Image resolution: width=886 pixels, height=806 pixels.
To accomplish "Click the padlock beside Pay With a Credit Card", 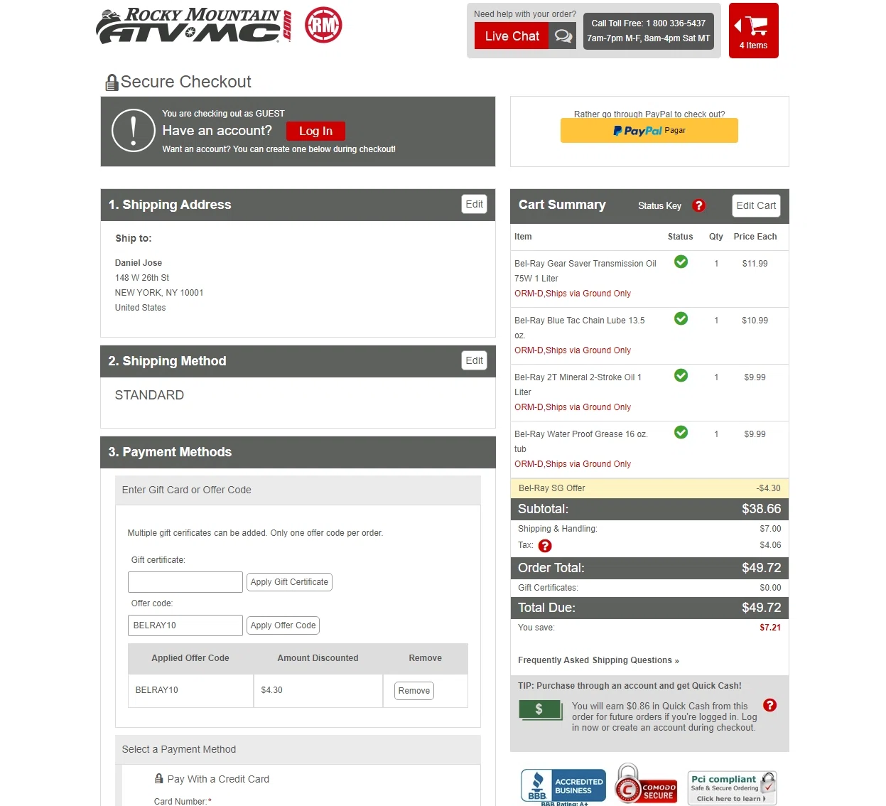I will tap(159, 778).
